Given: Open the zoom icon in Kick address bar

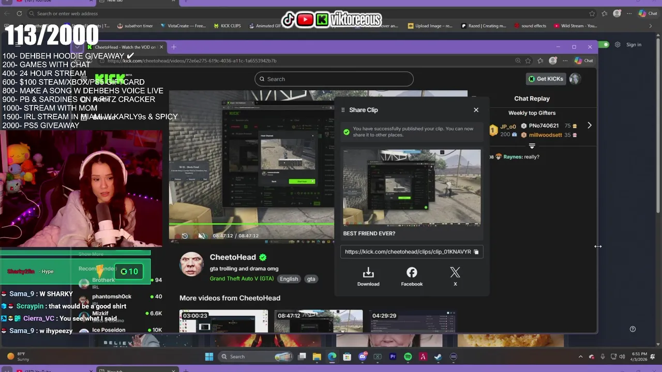Looking at the screenshot, I should (x=518, y=60).
